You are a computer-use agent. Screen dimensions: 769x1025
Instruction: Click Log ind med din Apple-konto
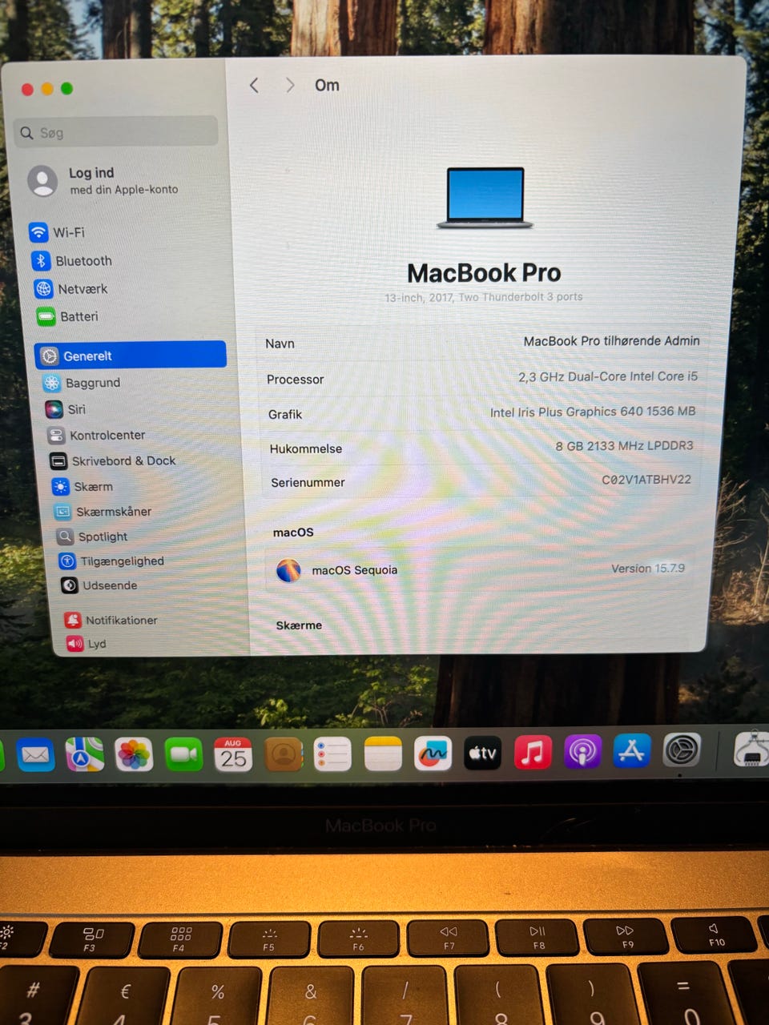point(123,181)
